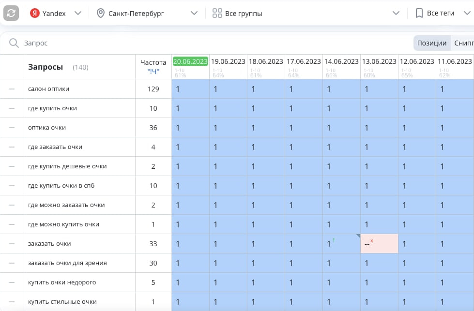Click the green up arrow in 14.06.2023 cell
This screenshot has width=474, height=311.
tap(334, 240)
